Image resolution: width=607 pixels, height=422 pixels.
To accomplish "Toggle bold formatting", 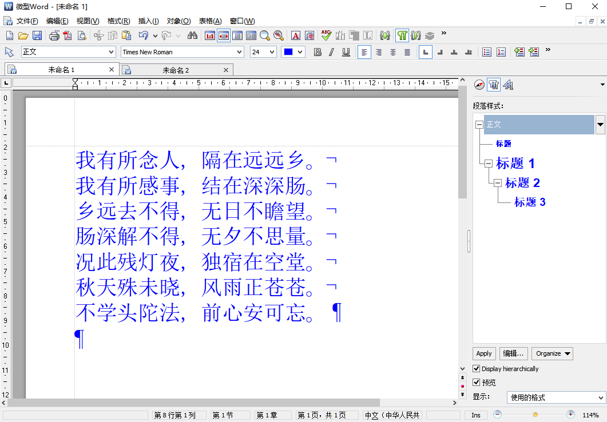I will pos(318,52).
